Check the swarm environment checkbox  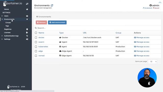[36, 42]
